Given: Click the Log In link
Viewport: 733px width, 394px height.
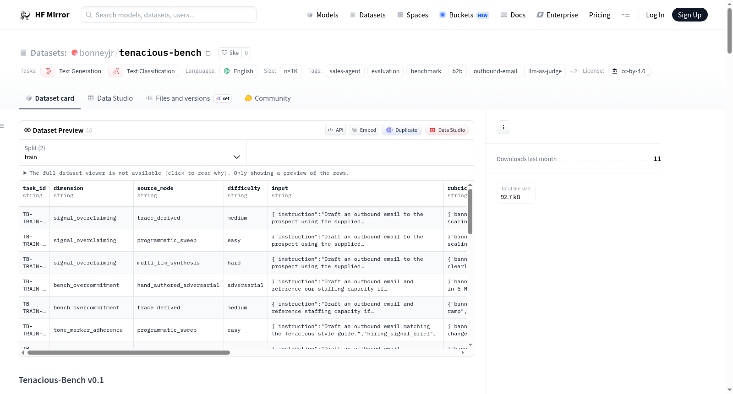Looking at the screenshot, I should [655, 15].
